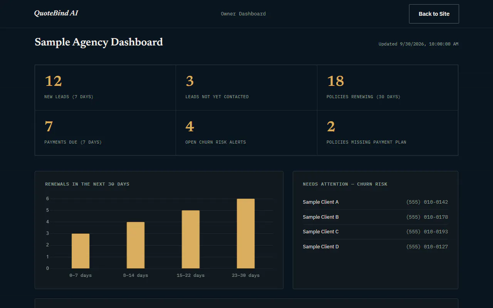Image resolution: width=493 pixels, height=308 pixels.
Task: Click the Needs Attention — Churn Risk title
Action: point(345,184)
